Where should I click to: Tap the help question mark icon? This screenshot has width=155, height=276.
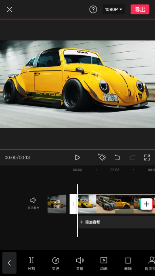93,9
